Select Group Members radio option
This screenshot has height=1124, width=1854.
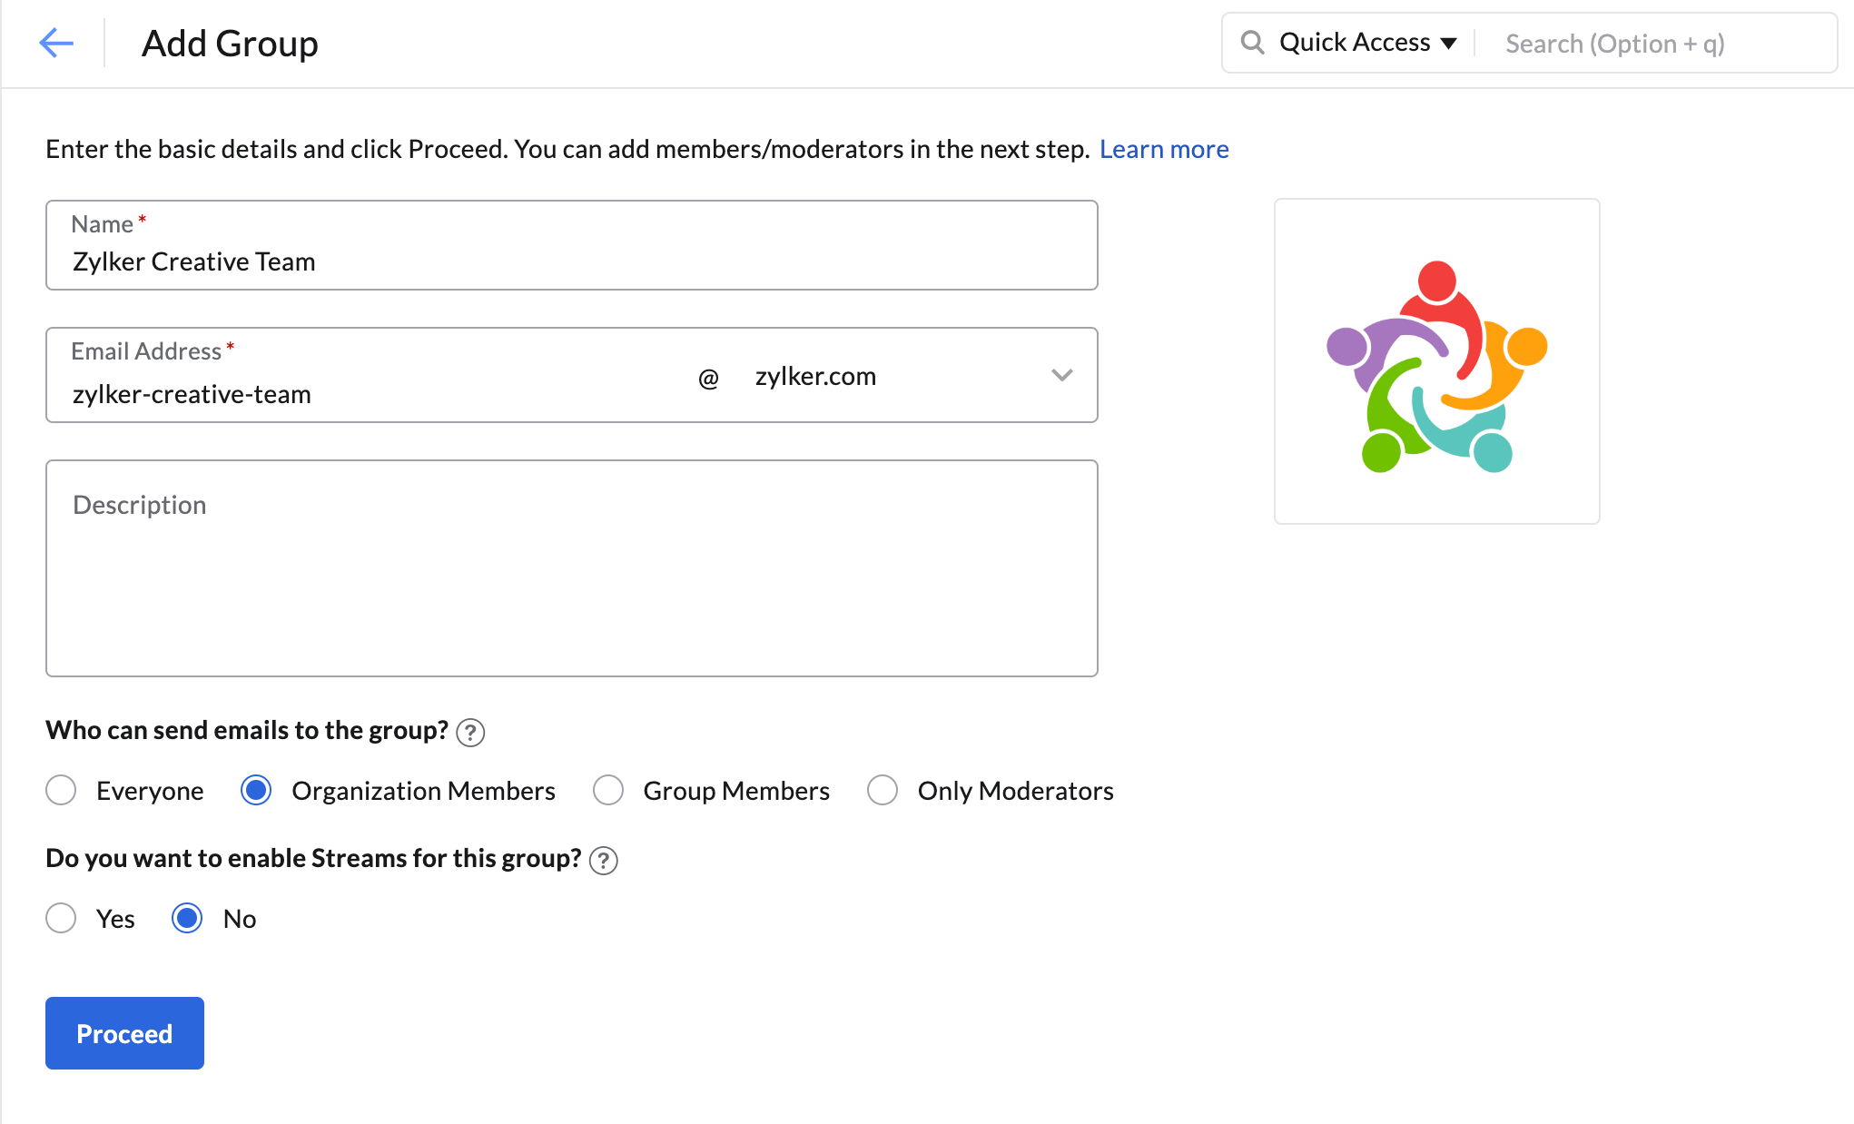(608, 790)
